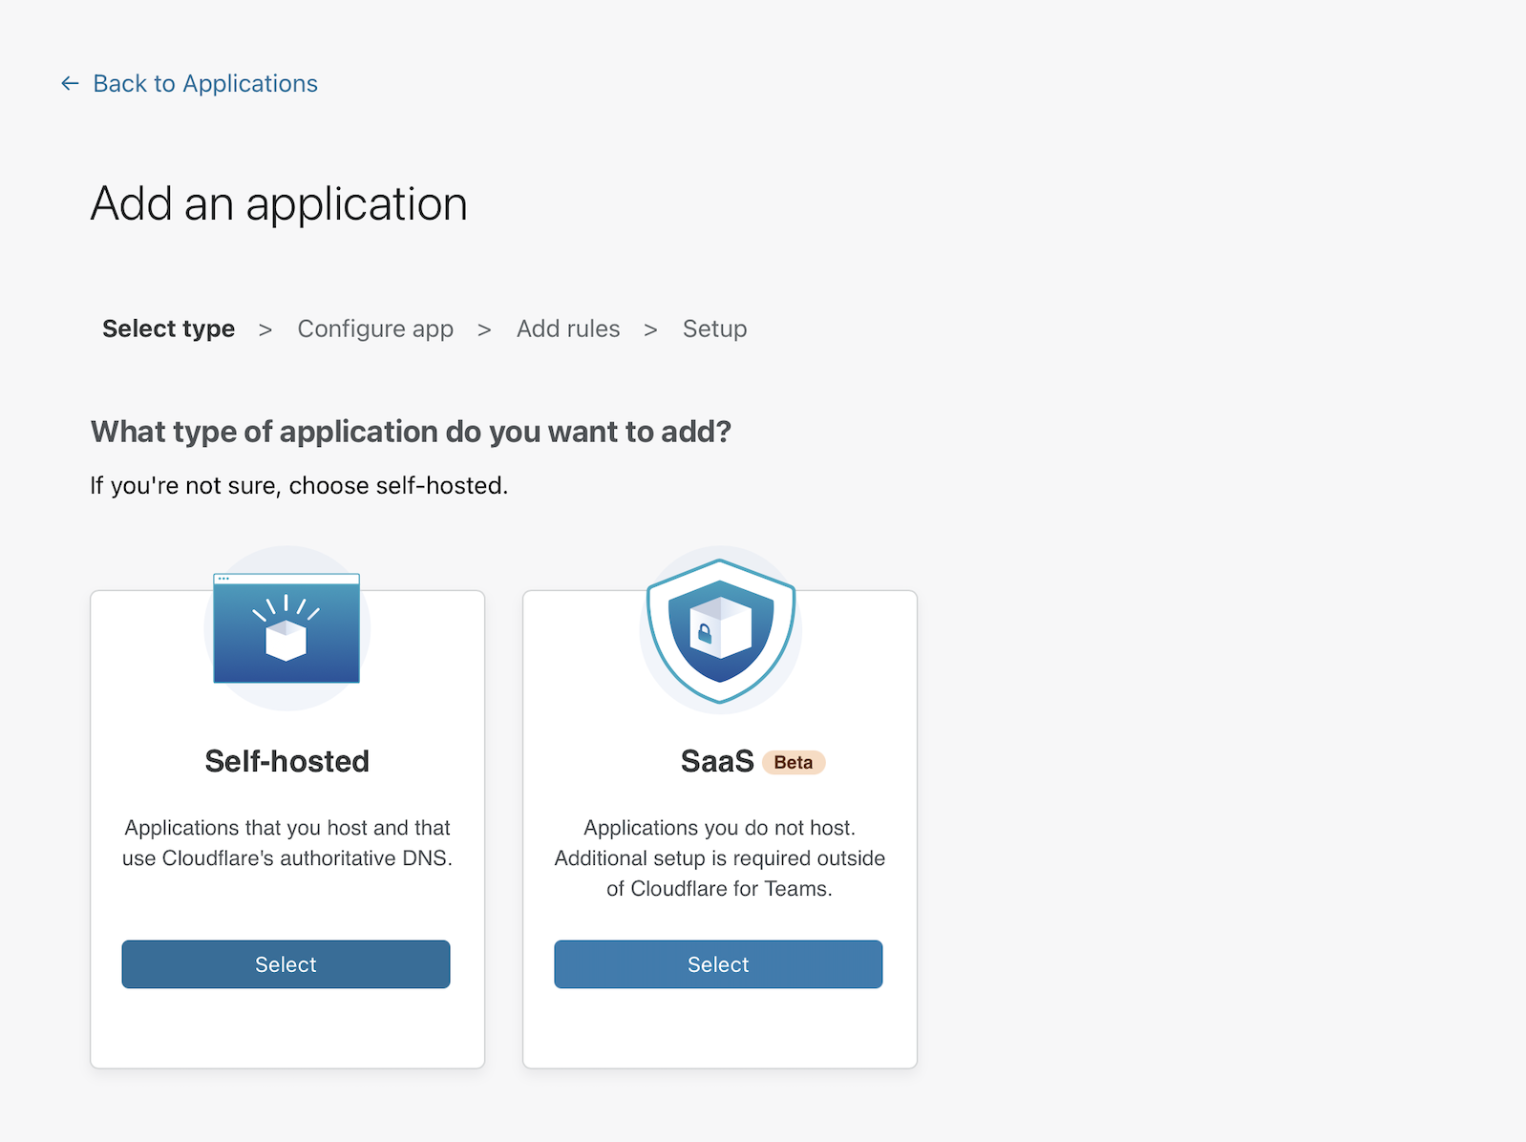Click the chevron after Select type
Screen dimensions: 1526x1142
(x=265, y=329)
